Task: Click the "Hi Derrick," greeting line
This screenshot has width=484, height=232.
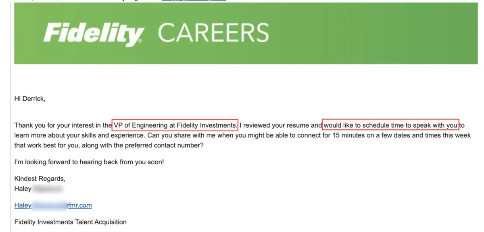Action: [30, 99]
